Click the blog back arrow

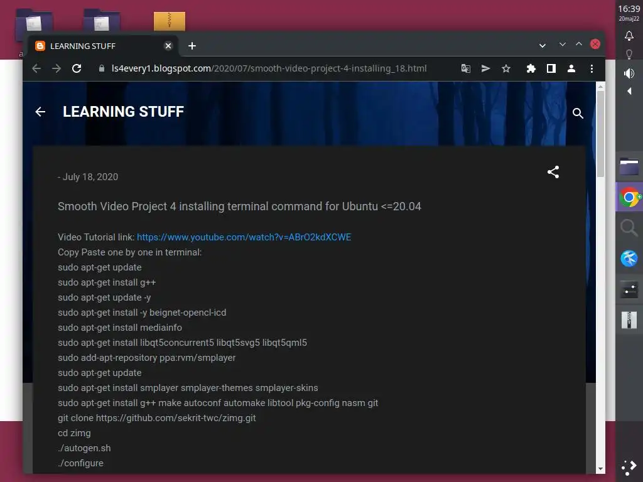pos(40,112)
